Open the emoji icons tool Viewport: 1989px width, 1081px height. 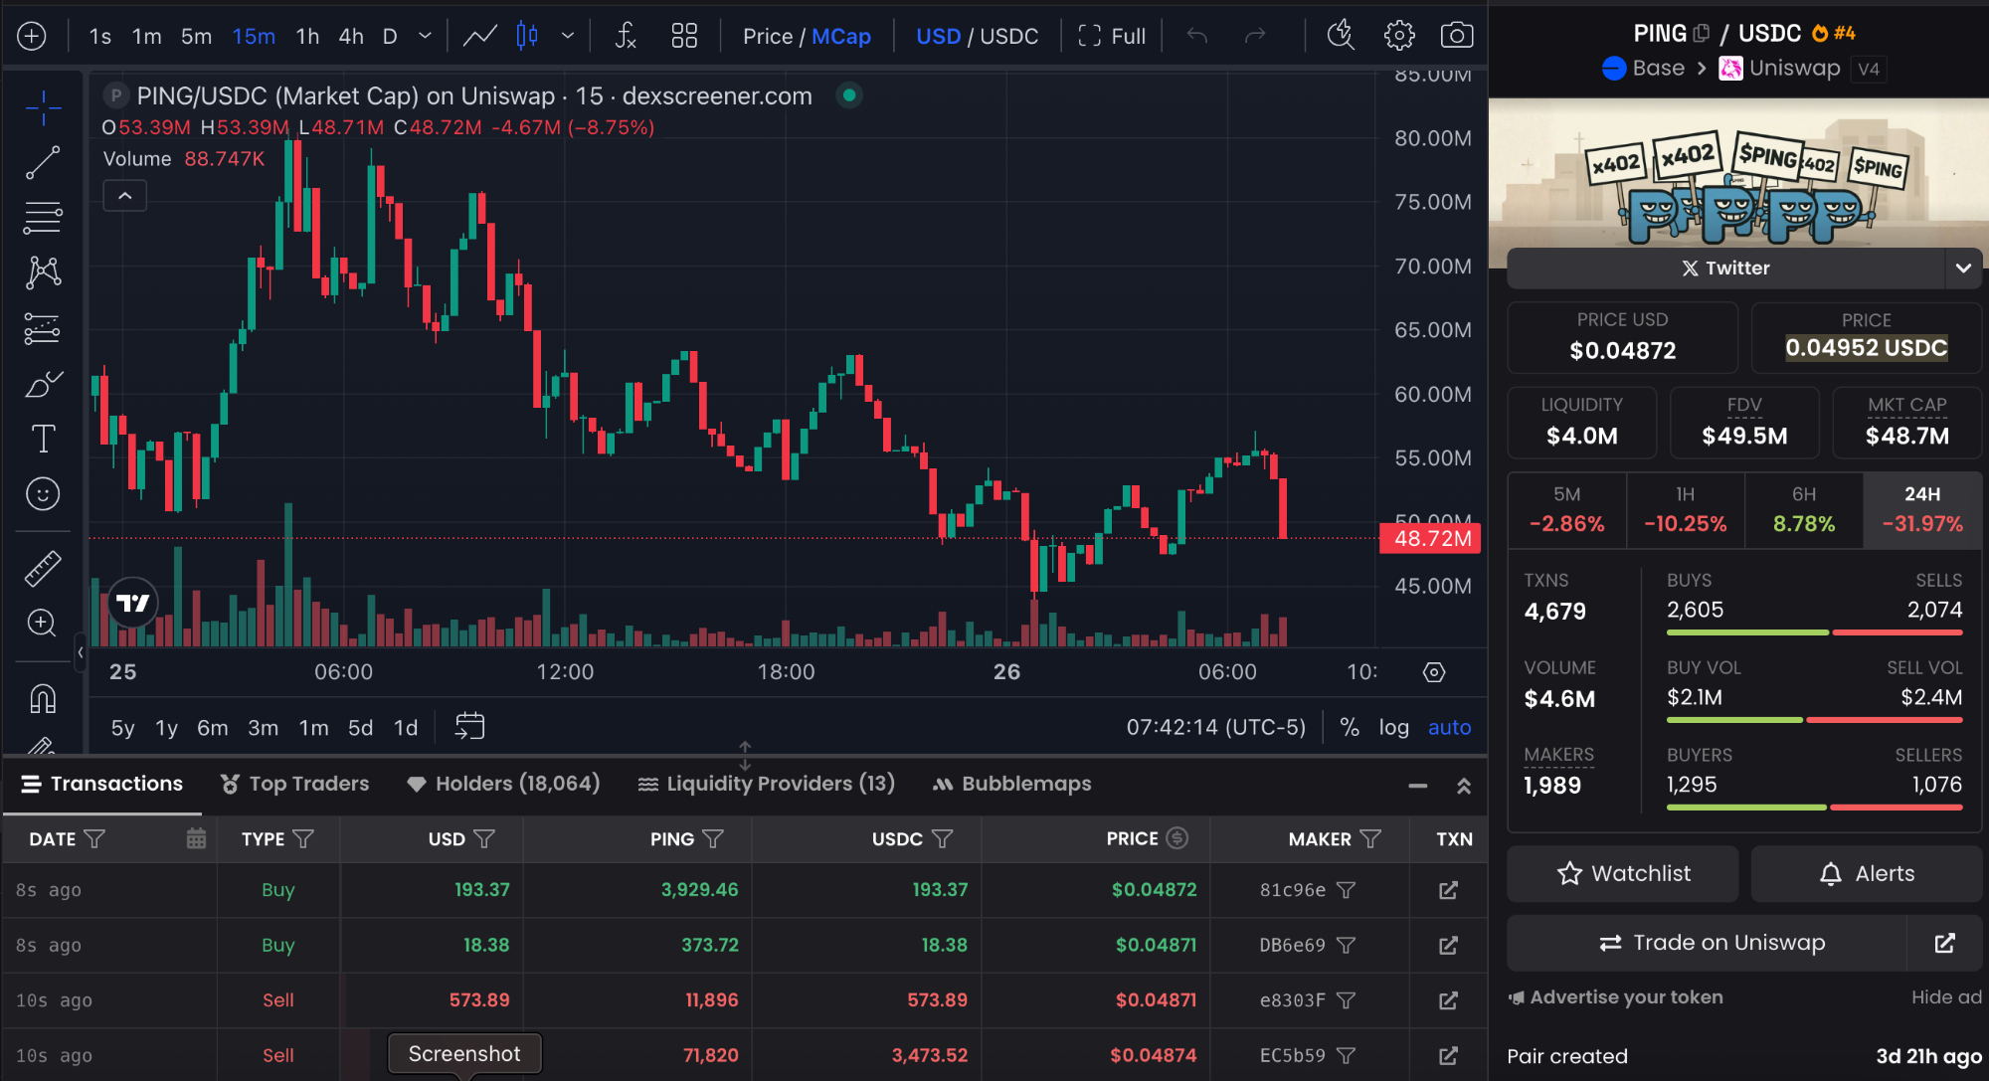click(x=43, y=494)
